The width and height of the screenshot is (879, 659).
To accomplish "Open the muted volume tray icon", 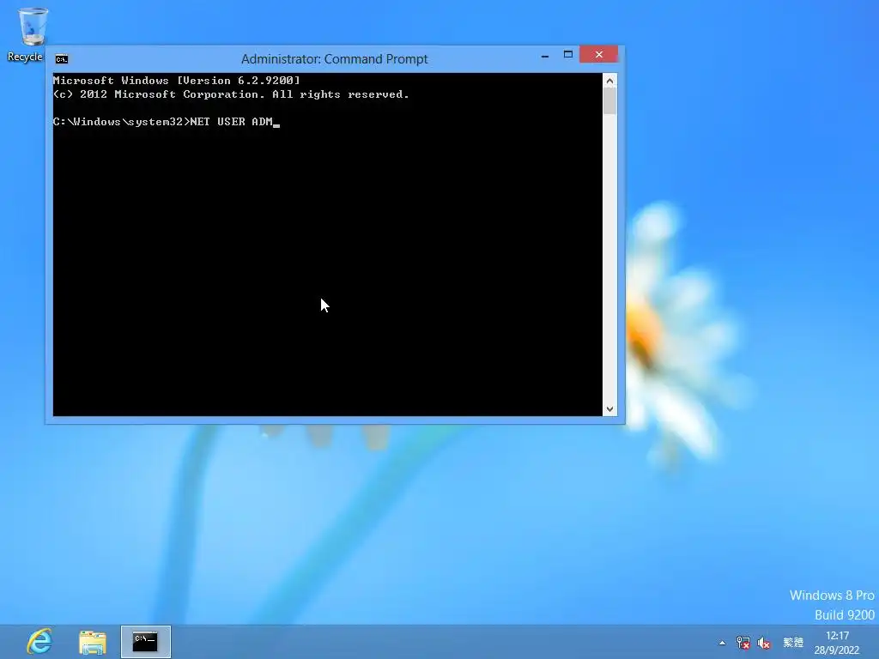I will [763, 643].
